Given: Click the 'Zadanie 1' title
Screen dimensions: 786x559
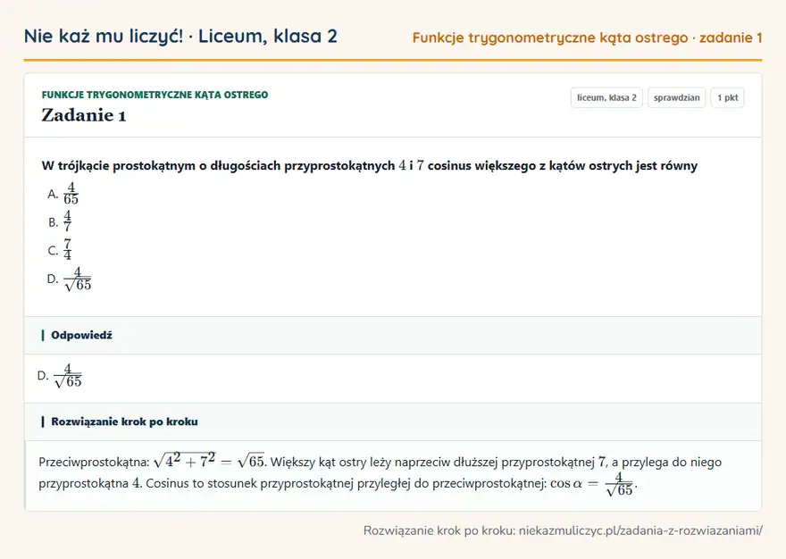Looking at the screenshot, I should (x=84, y=115).
